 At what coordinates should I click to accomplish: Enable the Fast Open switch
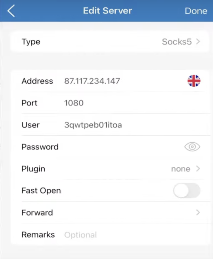coord(186,191)
